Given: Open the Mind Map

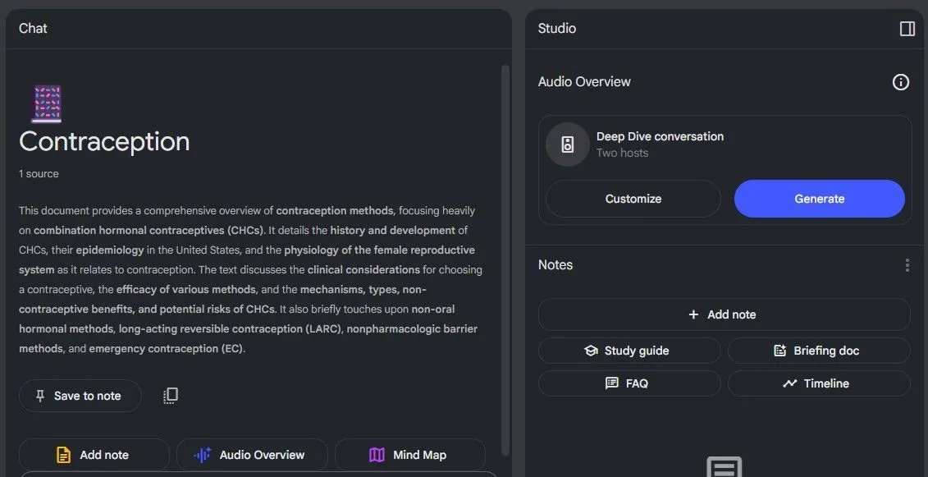Looking at the screenshot, I should (409, 455).
